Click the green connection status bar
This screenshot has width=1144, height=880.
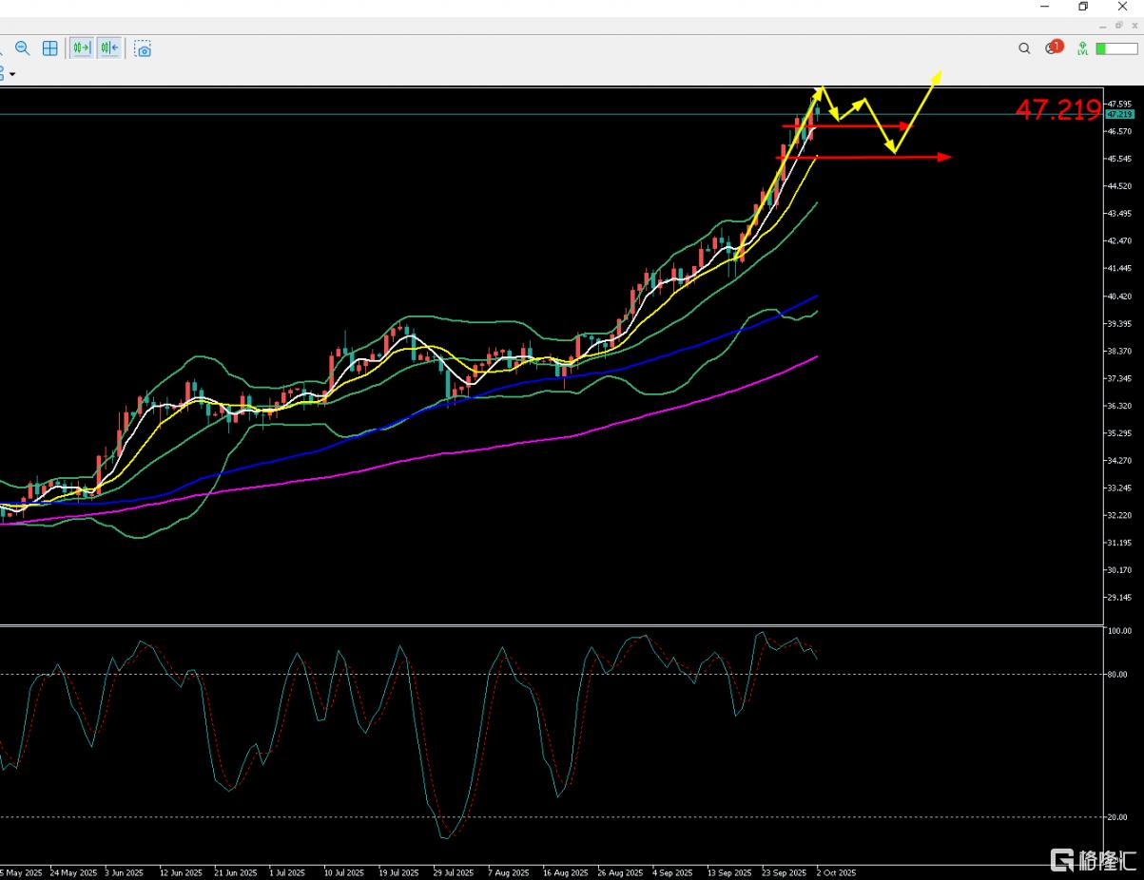click(1116, 48)
